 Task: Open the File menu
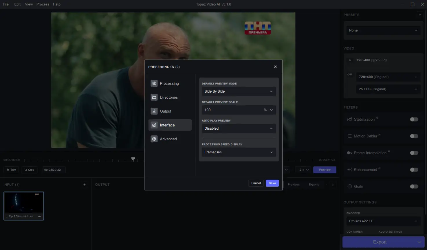click(6, 4)
